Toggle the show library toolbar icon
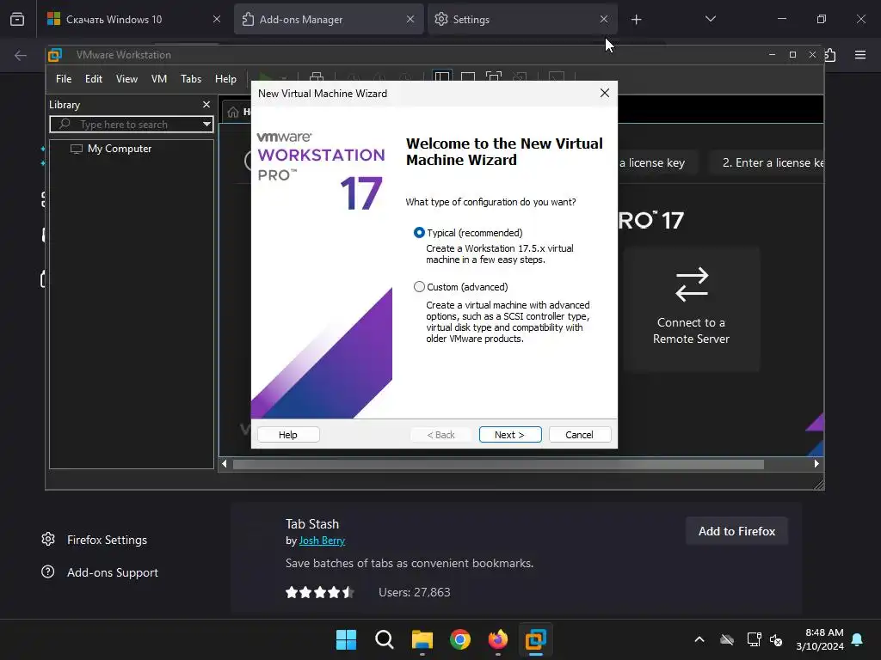Image resolution: width=881 pixels, height=660 pixels. click(x=442, y=76)
